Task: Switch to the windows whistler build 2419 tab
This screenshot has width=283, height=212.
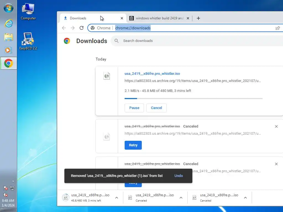Action: 159,18
